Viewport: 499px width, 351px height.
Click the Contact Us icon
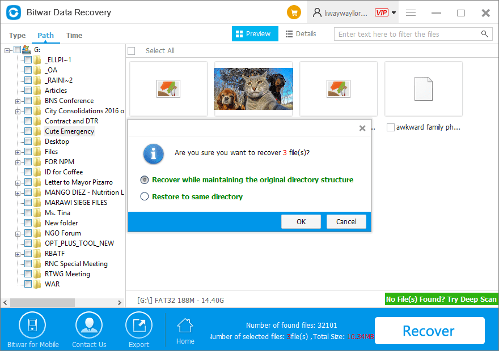point(89,326)
